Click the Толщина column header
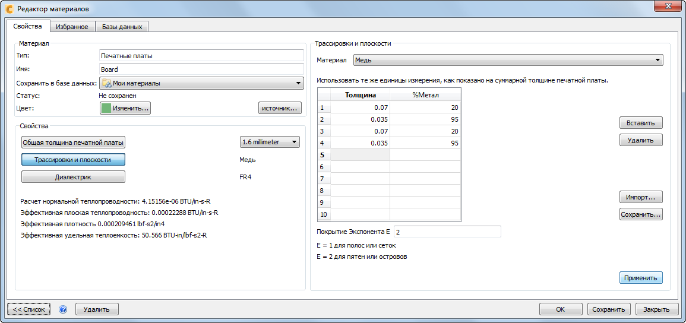The width and height of the screenshot is (686, 323). pos(361,95)
